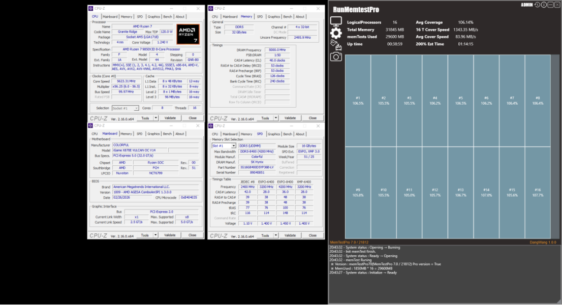Click Validate in CPU-Z window showing CPU tab
This screenshot has width=562, height=305.
[x=170, y=118]
